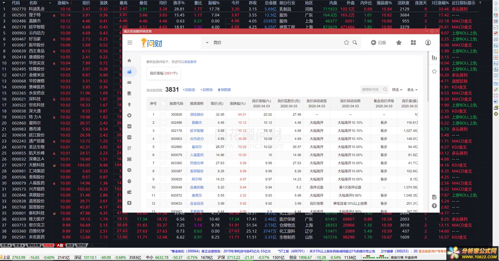Click the vertical scrollbar of iWencai panel
The image size is (499, 261).
click(x=428, y=76)
